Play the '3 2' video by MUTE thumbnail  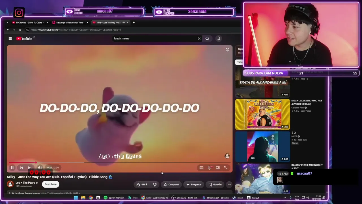point(262,146)
